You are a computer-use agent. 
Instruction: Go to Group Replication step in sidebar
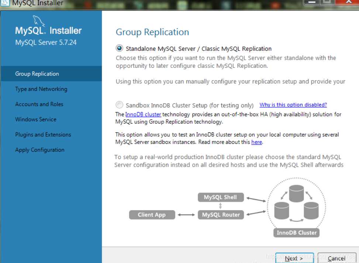pyautogui.click(x=51, y=74)
